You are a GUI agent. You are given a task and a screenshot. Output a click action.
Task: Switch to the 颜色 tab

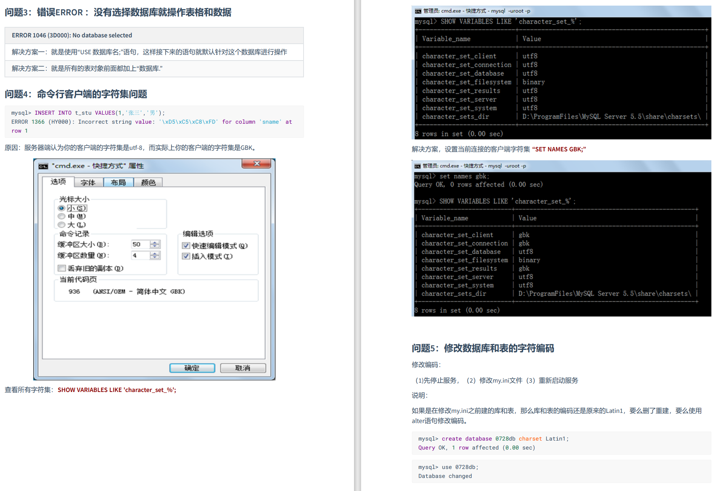point(148,182)
